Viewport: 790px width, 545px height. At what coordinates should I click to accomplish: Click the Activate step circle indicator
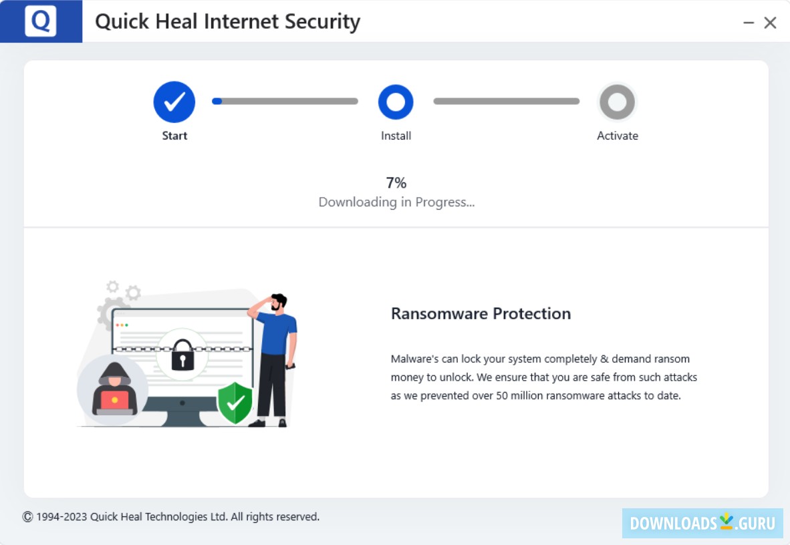617,102
